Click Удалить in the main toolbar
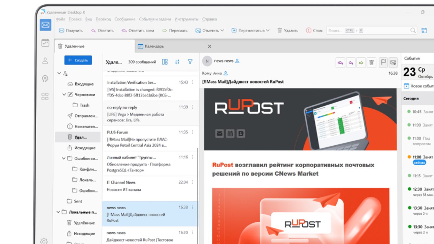 (288, 31)
